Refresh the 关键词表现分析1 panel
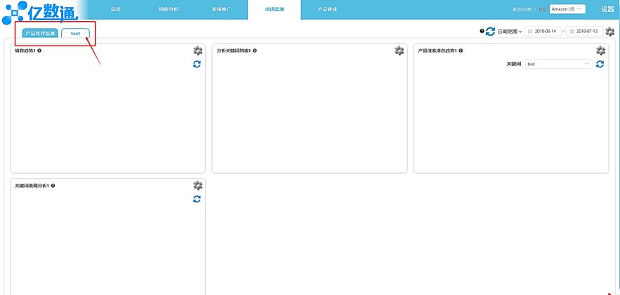Image resolution: width=620 pixels, height=295 pixels. click(197, 199)
